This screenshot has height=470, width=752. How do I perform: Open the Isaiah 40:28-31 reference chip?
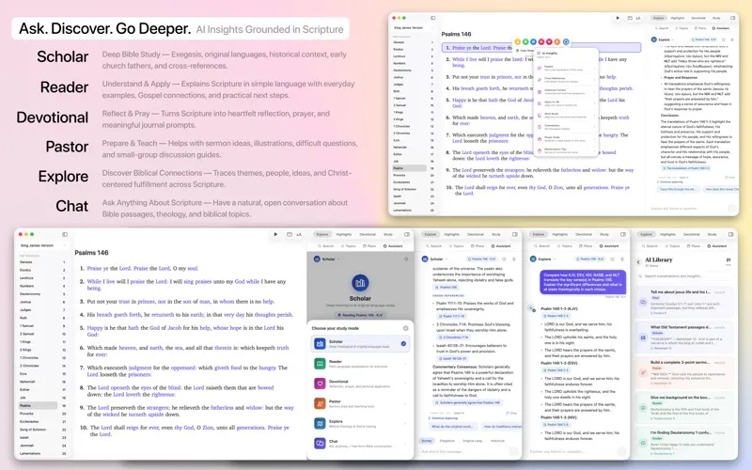point(454,358)
